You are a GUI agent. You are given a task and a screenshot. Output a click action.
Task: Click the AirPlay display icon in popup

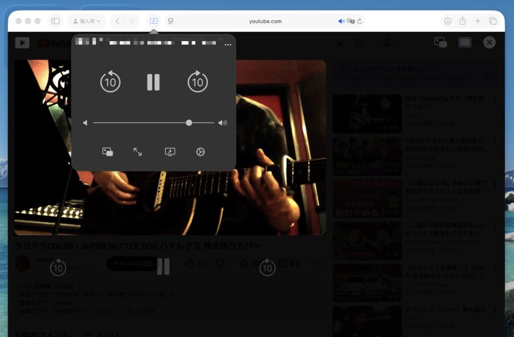pyautogui.click(x=170, y=152)
